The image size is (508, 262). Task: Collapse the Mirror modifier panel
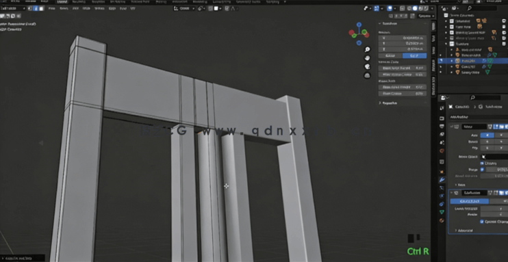pos(452,127)
